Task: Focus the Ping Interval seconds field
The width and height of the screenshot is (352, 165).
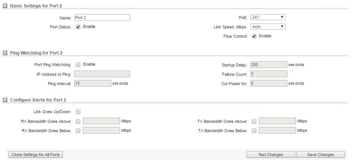Action: pos(93,83)
